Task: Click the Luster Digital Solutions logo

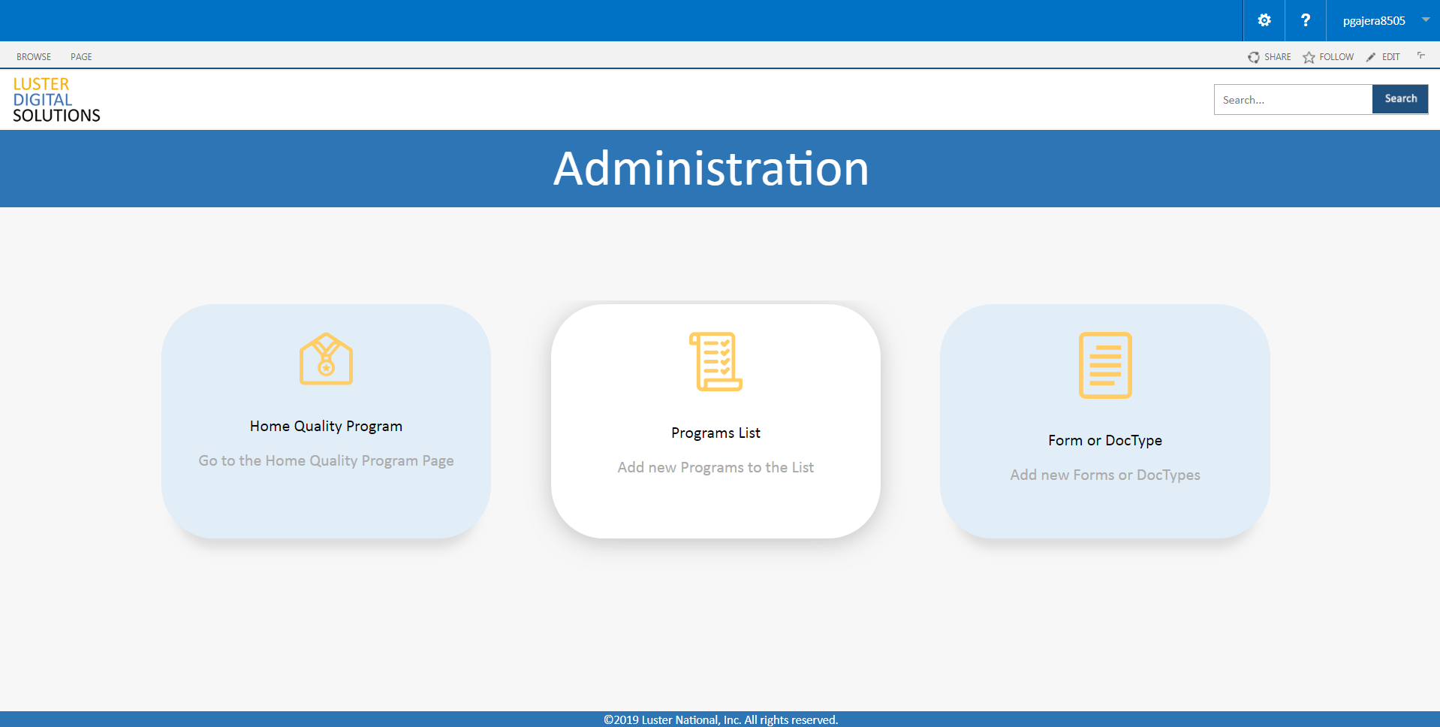Action: (56, 100)
